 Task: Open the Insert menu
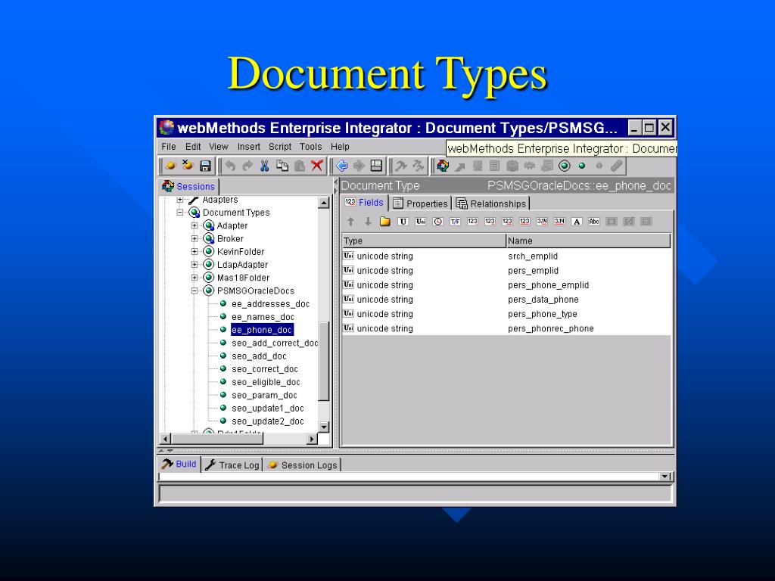click(x=248, y=147)
